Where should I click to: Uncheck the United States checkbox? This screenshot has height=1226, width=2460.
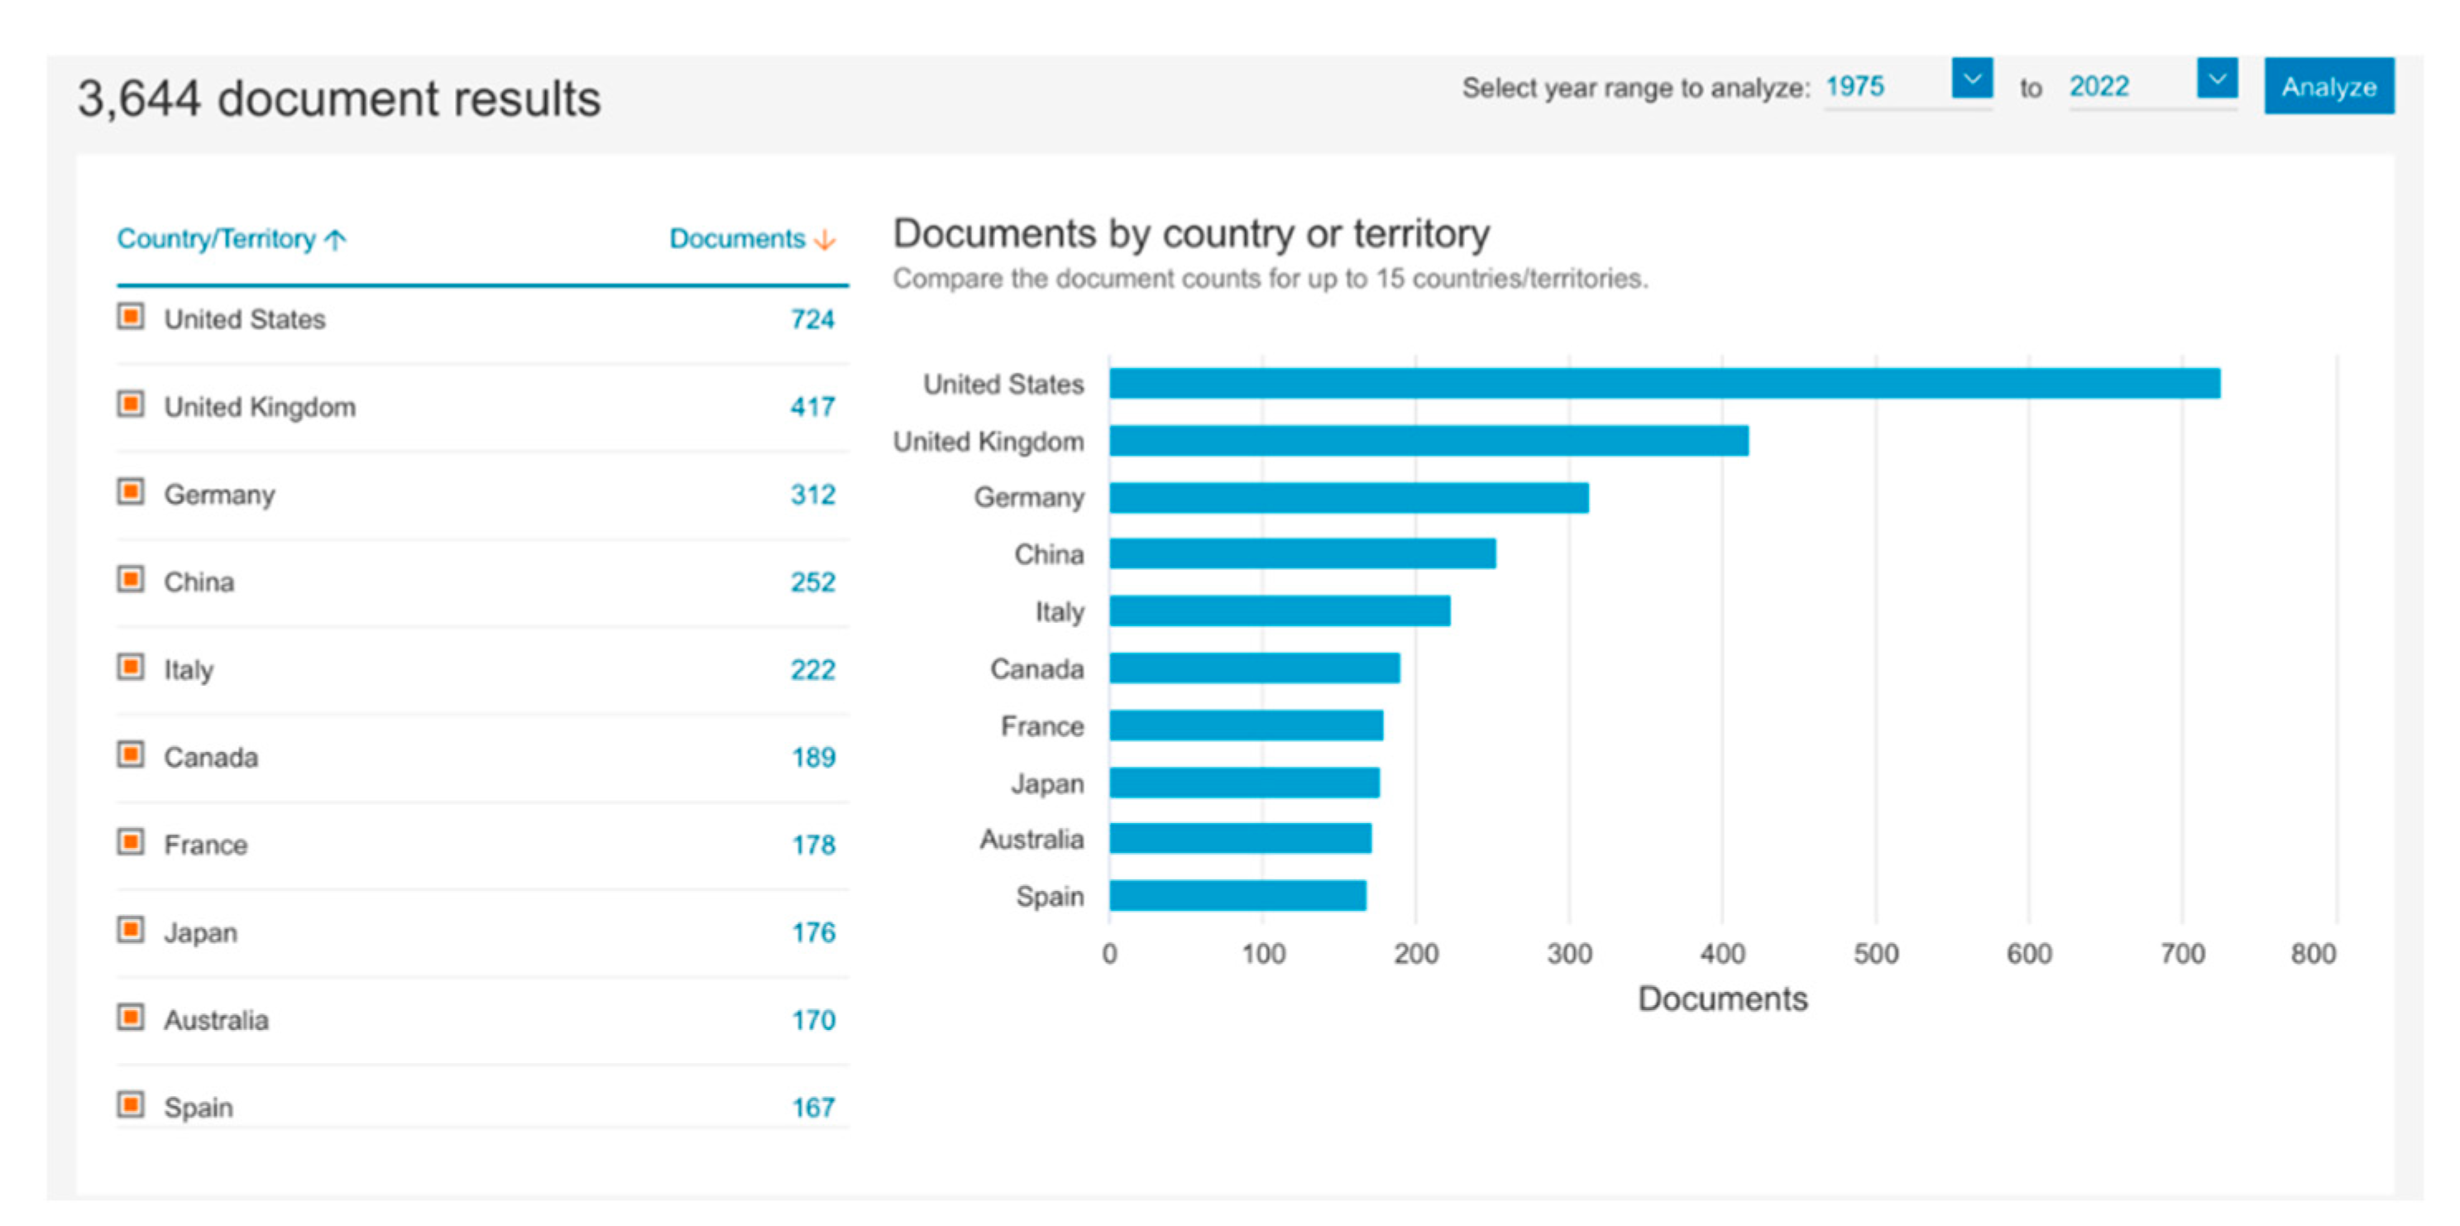[x=131, y=317]
